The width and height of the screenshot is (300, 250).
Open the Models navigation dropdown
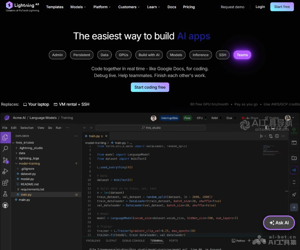pos(78,7)
